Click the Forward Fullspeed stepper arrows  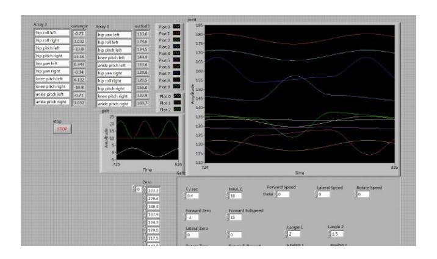[x=228, y=218]
